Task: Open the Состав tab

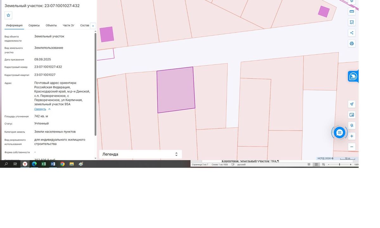Action: point(85,25)
